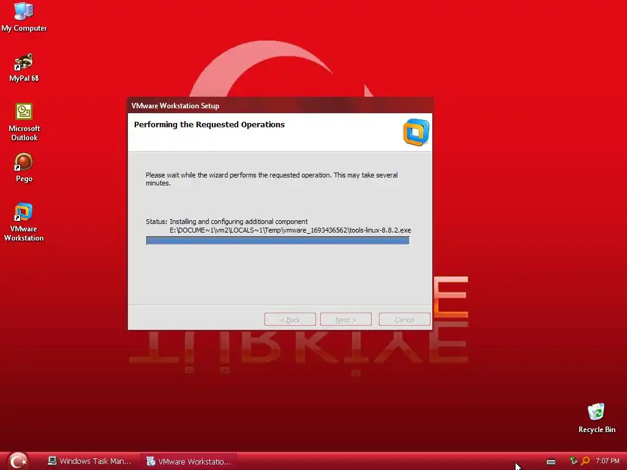
Task: Open the Start menu crescent button
Action: [18, 461]
